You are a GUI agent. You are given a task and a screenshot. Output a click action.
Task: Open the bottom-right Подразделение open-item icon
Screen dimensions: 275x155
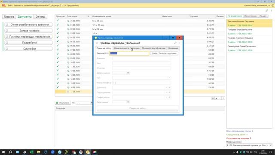click(x=271, y=146)
